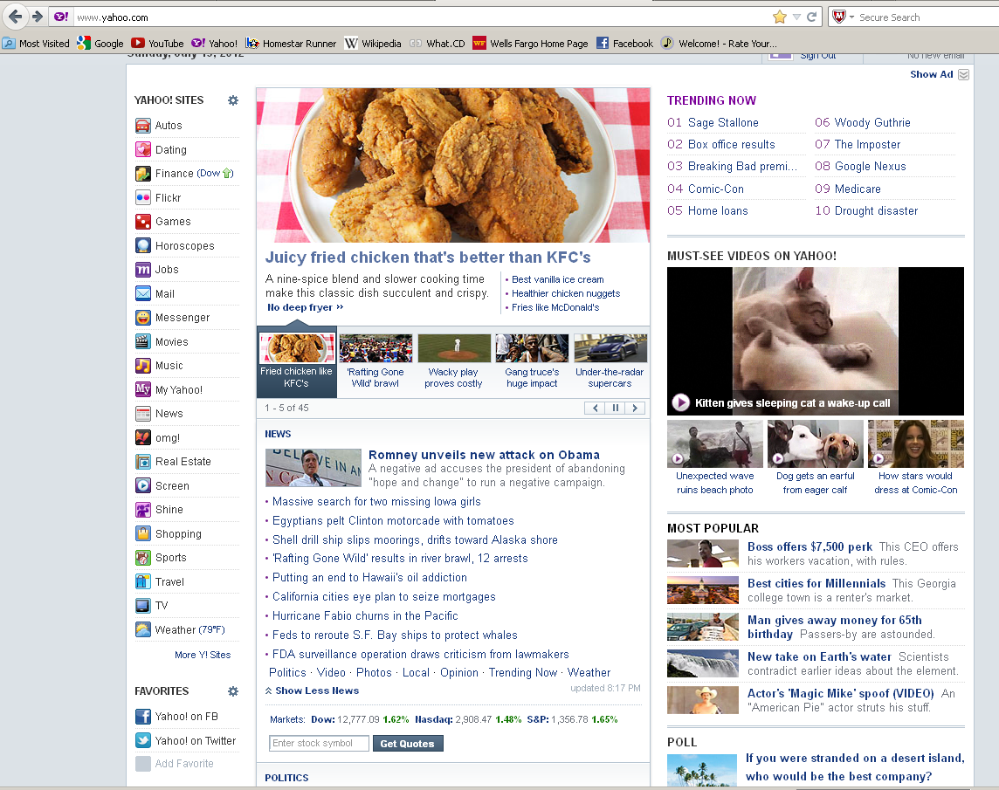Screen dimensions: 999x790
Task: Reload the page with the refresh icon
Action: click(x=812, y=17)
